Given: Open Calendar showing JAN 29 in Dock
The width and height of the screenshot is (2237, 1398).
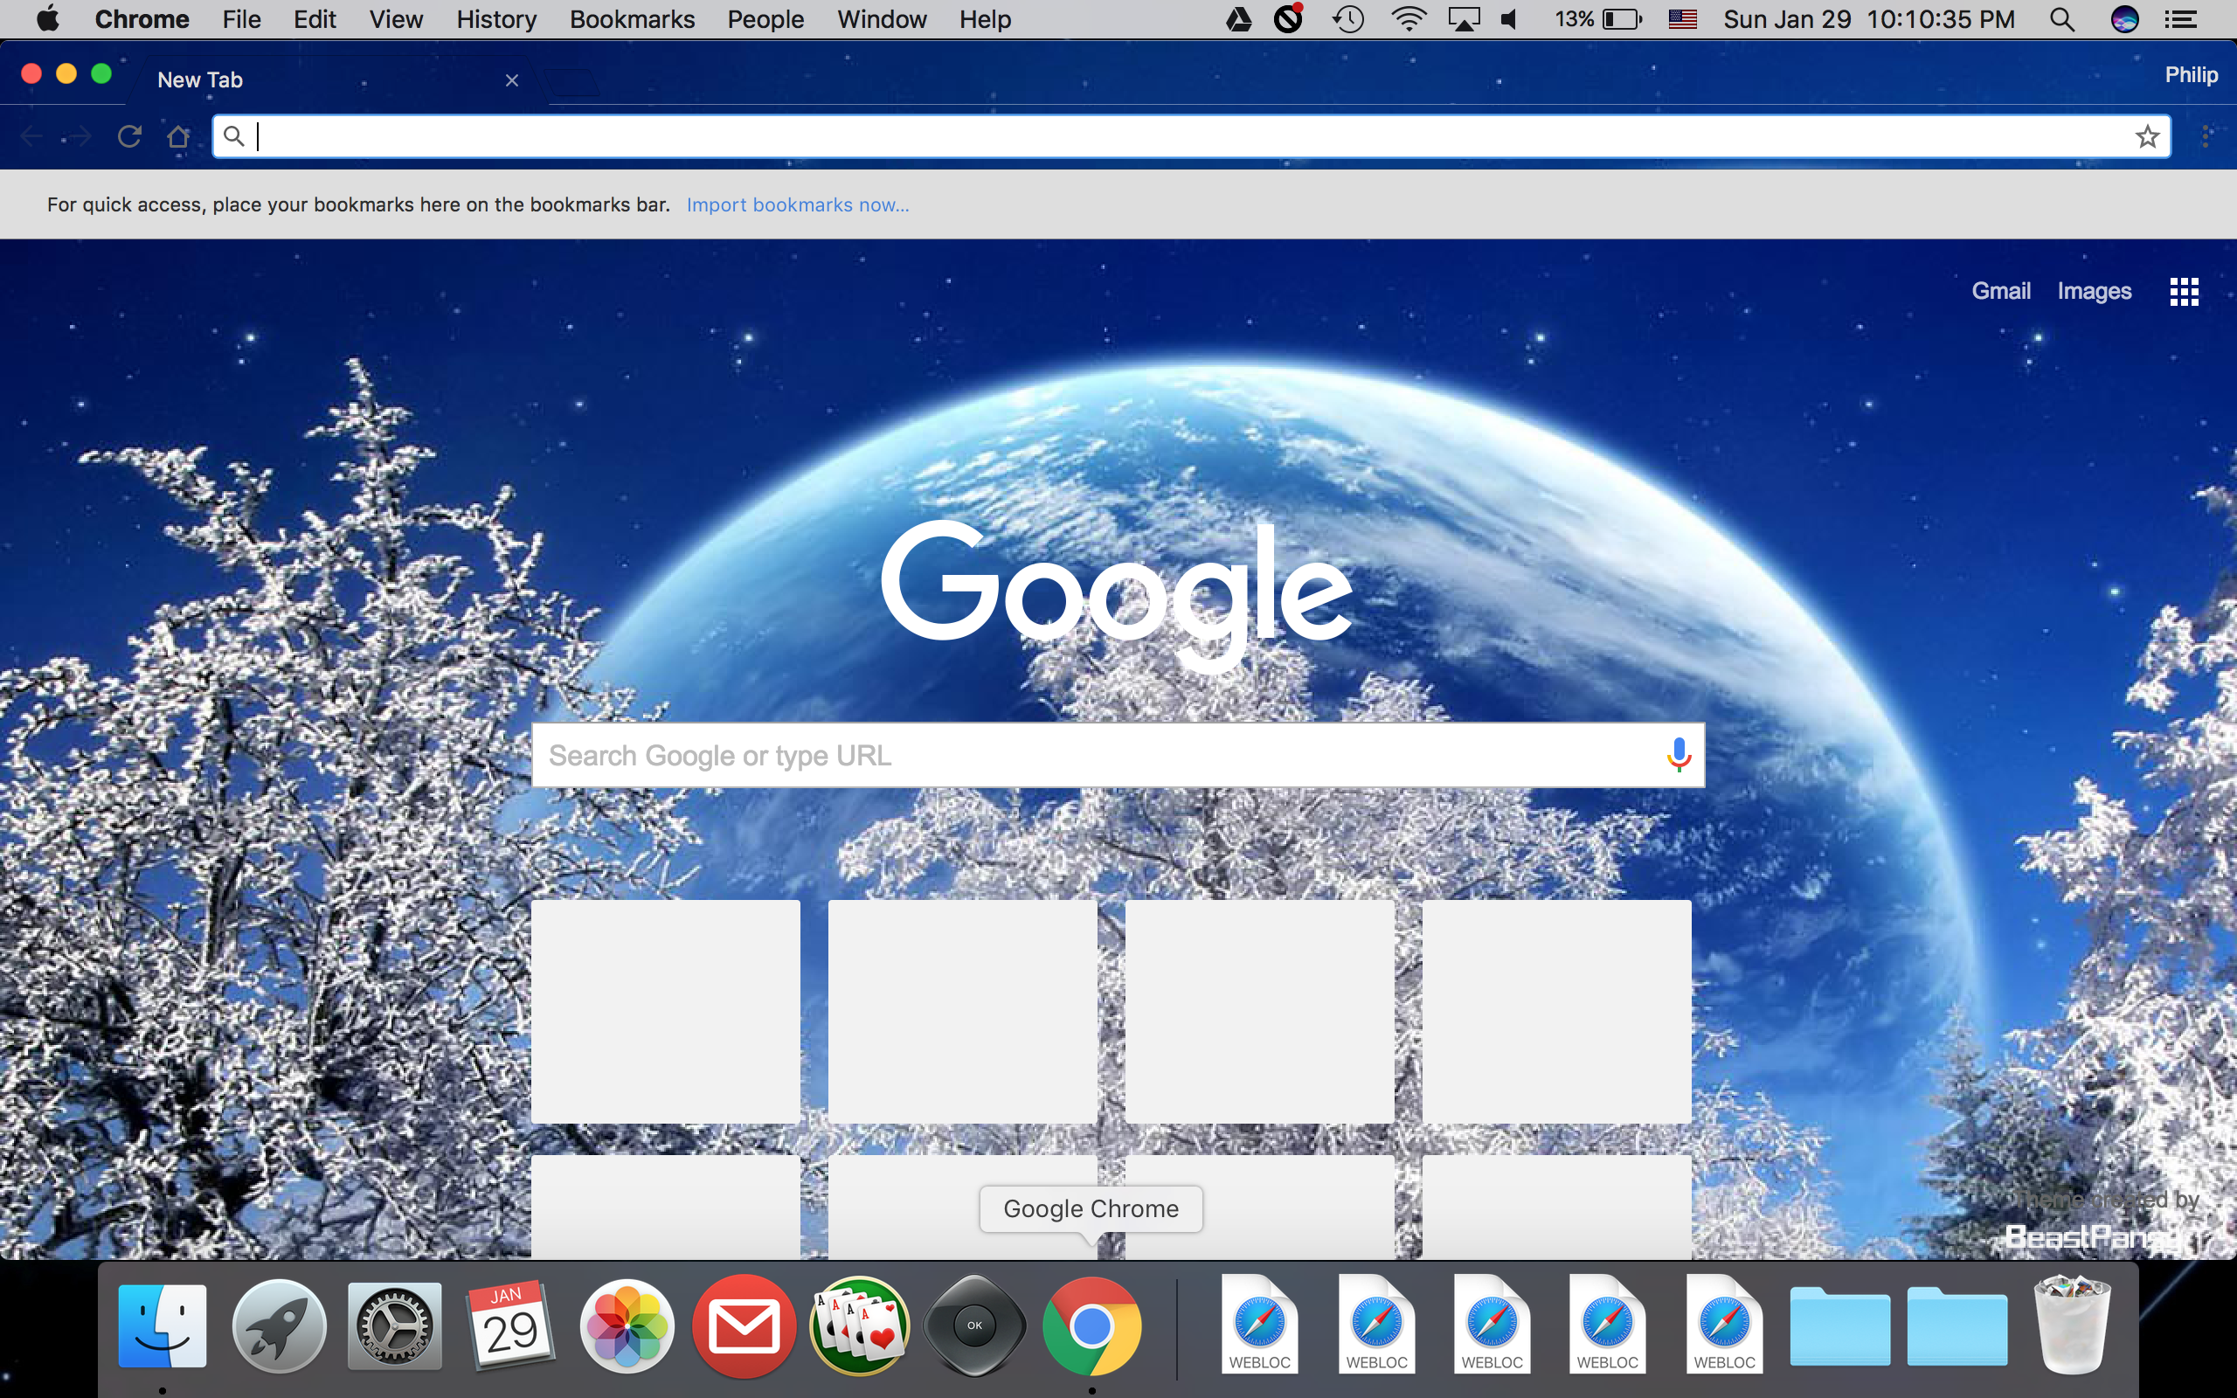Looking at the screenshot, I should pyautogui.click(x=510, y=1325).
